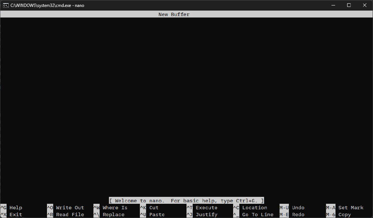Screen dimensions: 373x218
Task: Choose the ^W Where Is shortcut
Action: pos(110,208)
